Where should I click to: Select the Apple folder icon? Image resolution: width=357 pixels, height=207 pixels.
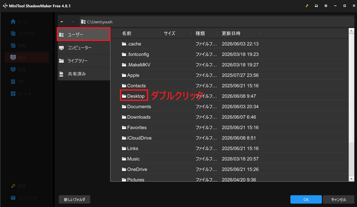(124, 75)
